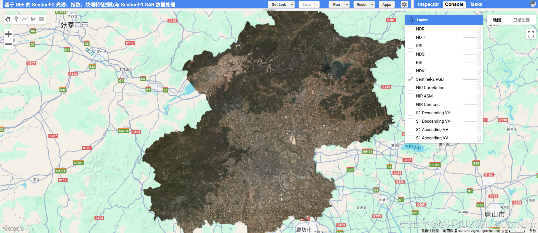Expand the Reset dropdown arrow

(372, 4)
